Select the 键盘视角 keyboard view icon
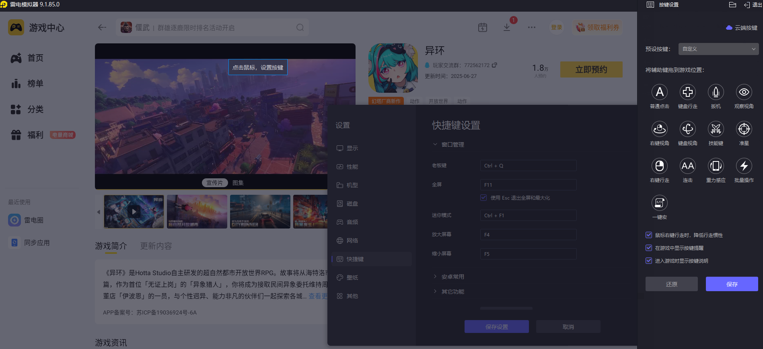Viewport: 763px width, 349px height. (688, 129)
